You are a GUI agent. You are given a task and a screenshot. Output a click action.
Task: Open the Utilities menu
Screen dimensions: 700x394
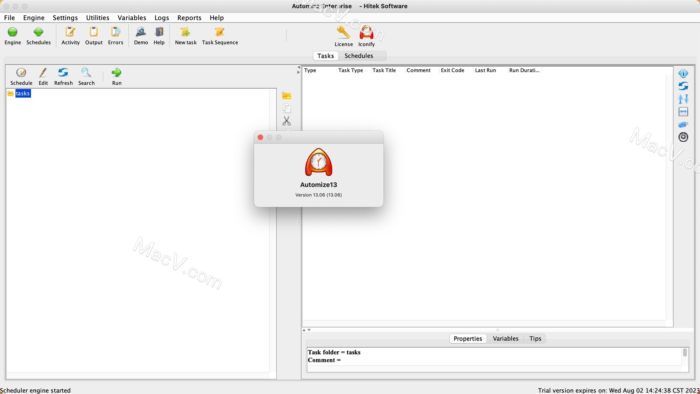[98, 17]
